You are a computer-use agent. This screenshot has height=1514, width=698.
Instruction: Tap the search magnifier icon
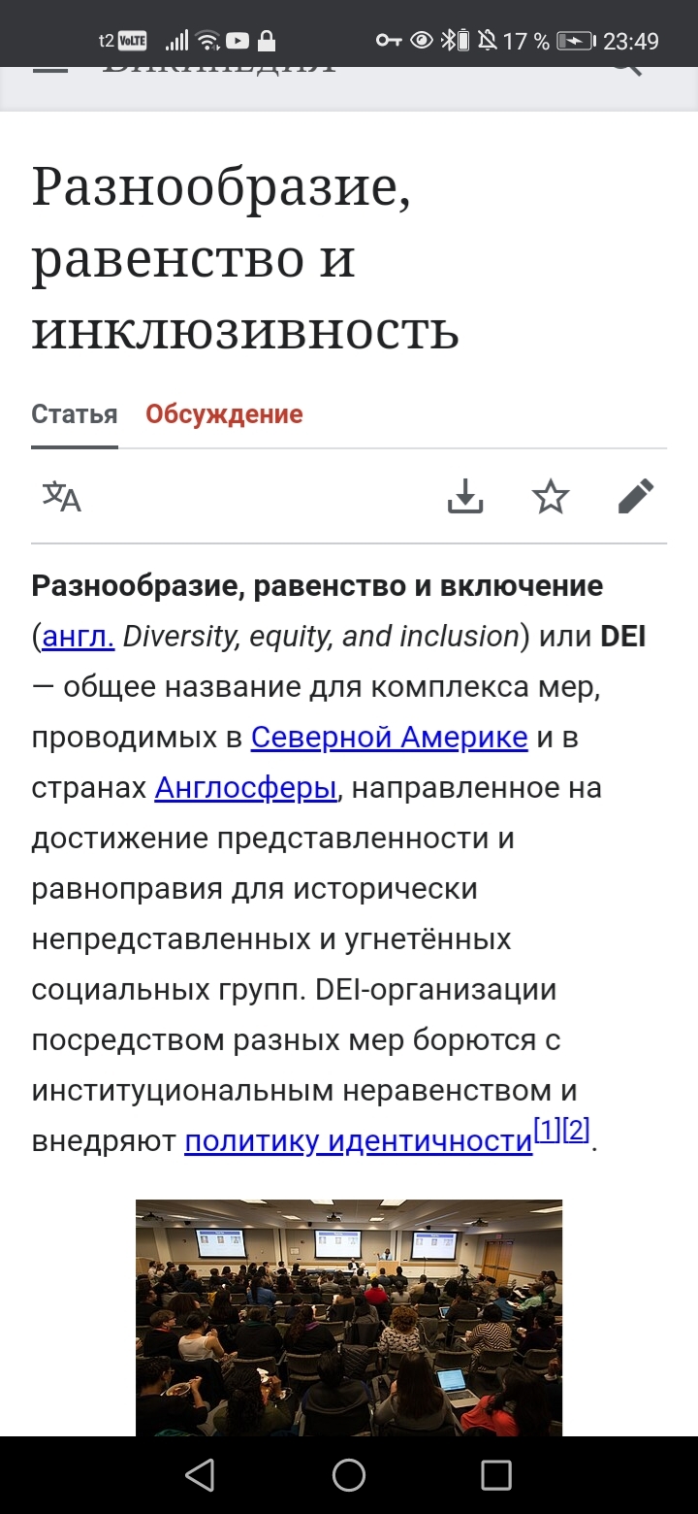(x=627, y=68)
